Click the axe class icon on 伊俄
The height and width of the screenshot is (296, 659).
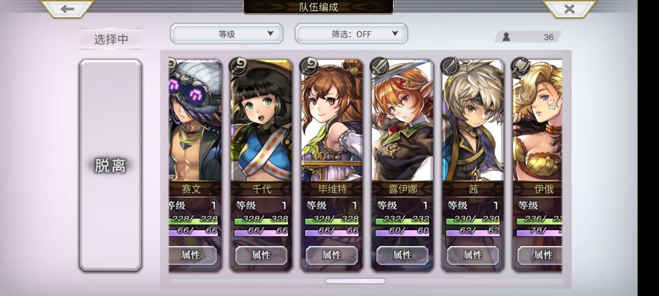pyautogui.click(x=520, y=66)
